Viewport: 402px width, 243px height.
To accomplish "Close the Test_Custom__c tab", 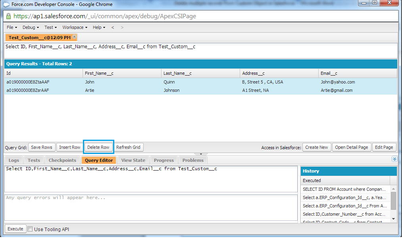I will pos(74,36).
